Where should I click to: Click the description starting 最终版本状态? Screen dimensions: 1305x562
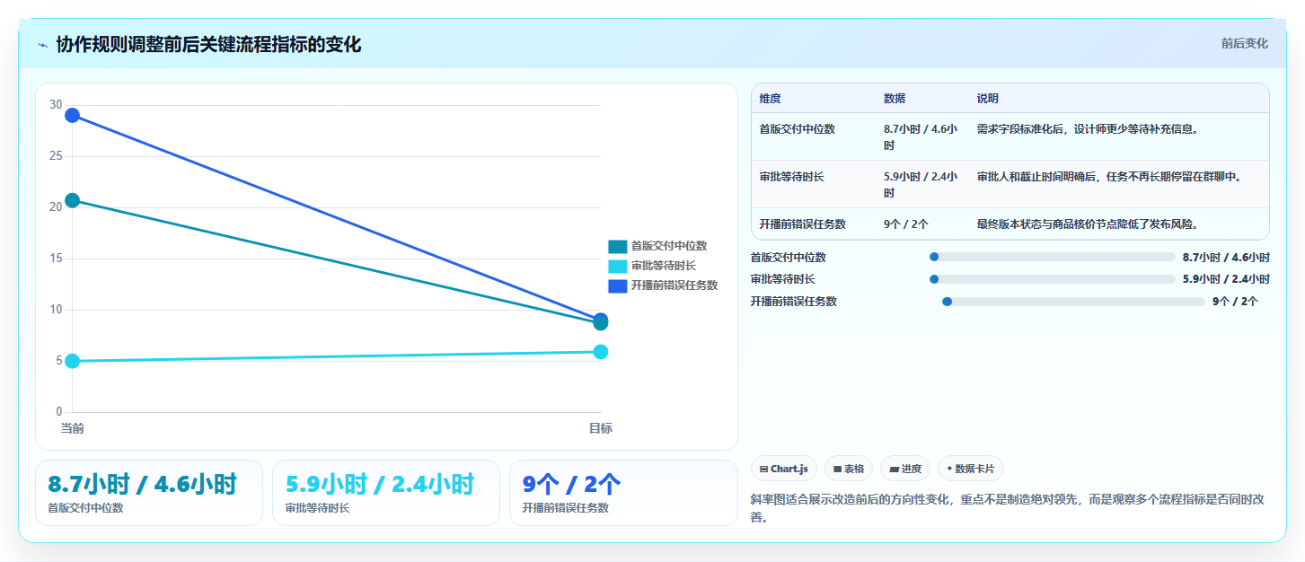point(1088,224)
